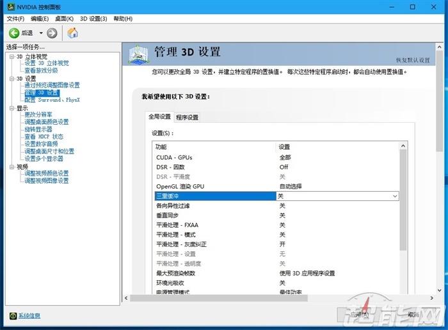
Task: Select the CUDA - GPUs row
Action: [276, 157]
